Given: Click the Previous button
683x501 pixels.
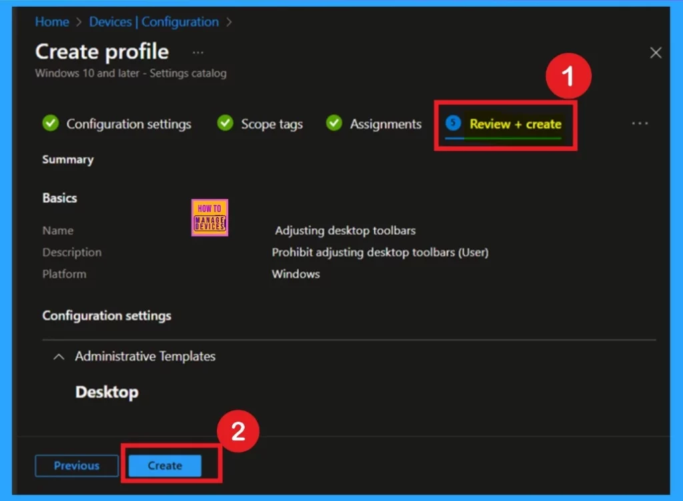Looking at the screenshot, I should (x=77, y=466).
